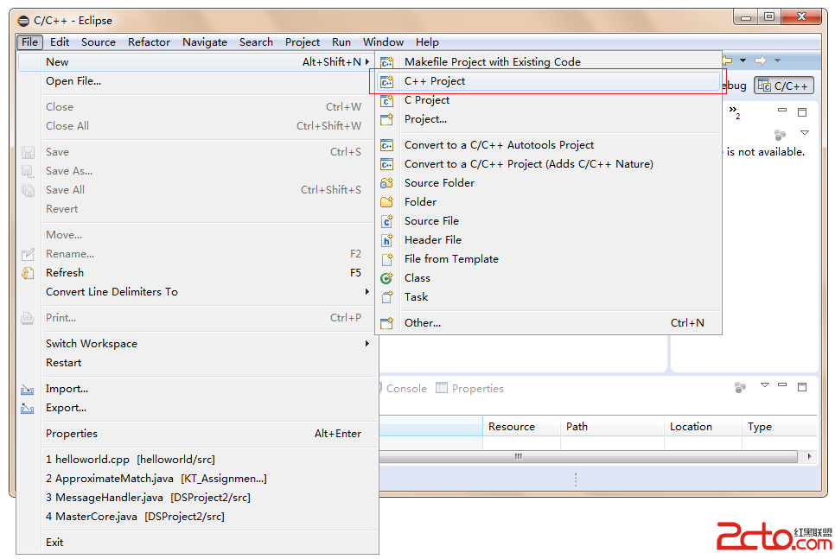This screenshot has width=835, height=559.
Task: Click the scrollbar right arrow in table
Action: click(809, 456)
